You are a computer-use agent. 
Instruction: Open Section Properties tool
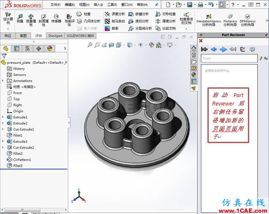point(43,20)
